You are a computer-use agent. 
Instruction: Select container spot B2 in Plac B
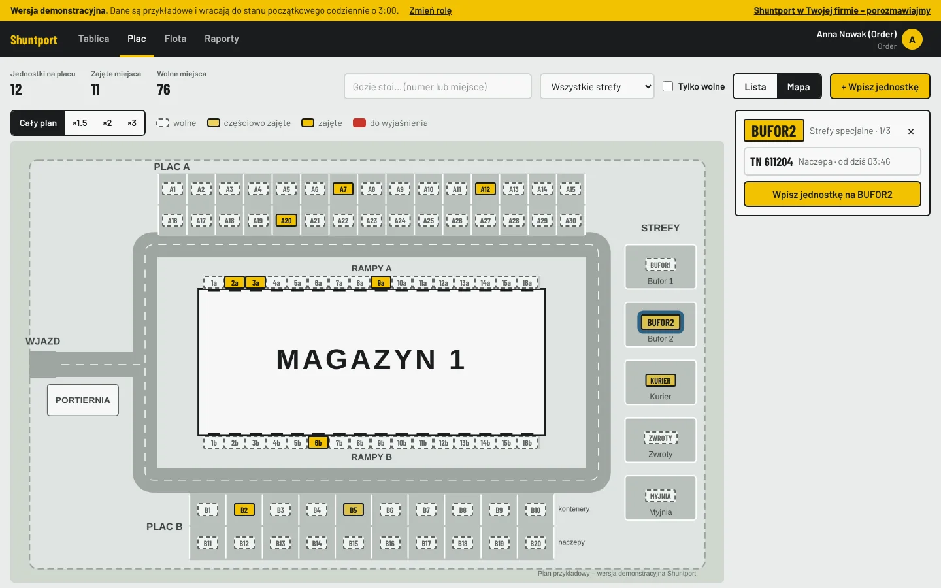pyautogui.click(x=244, y=510)
